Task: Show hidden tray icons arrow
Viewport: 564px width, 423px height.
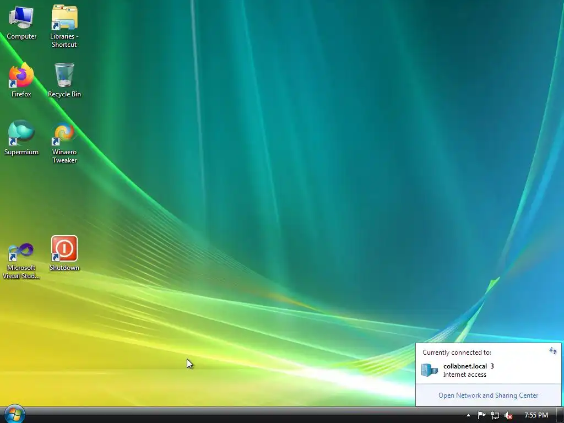Action: (468, 415)
